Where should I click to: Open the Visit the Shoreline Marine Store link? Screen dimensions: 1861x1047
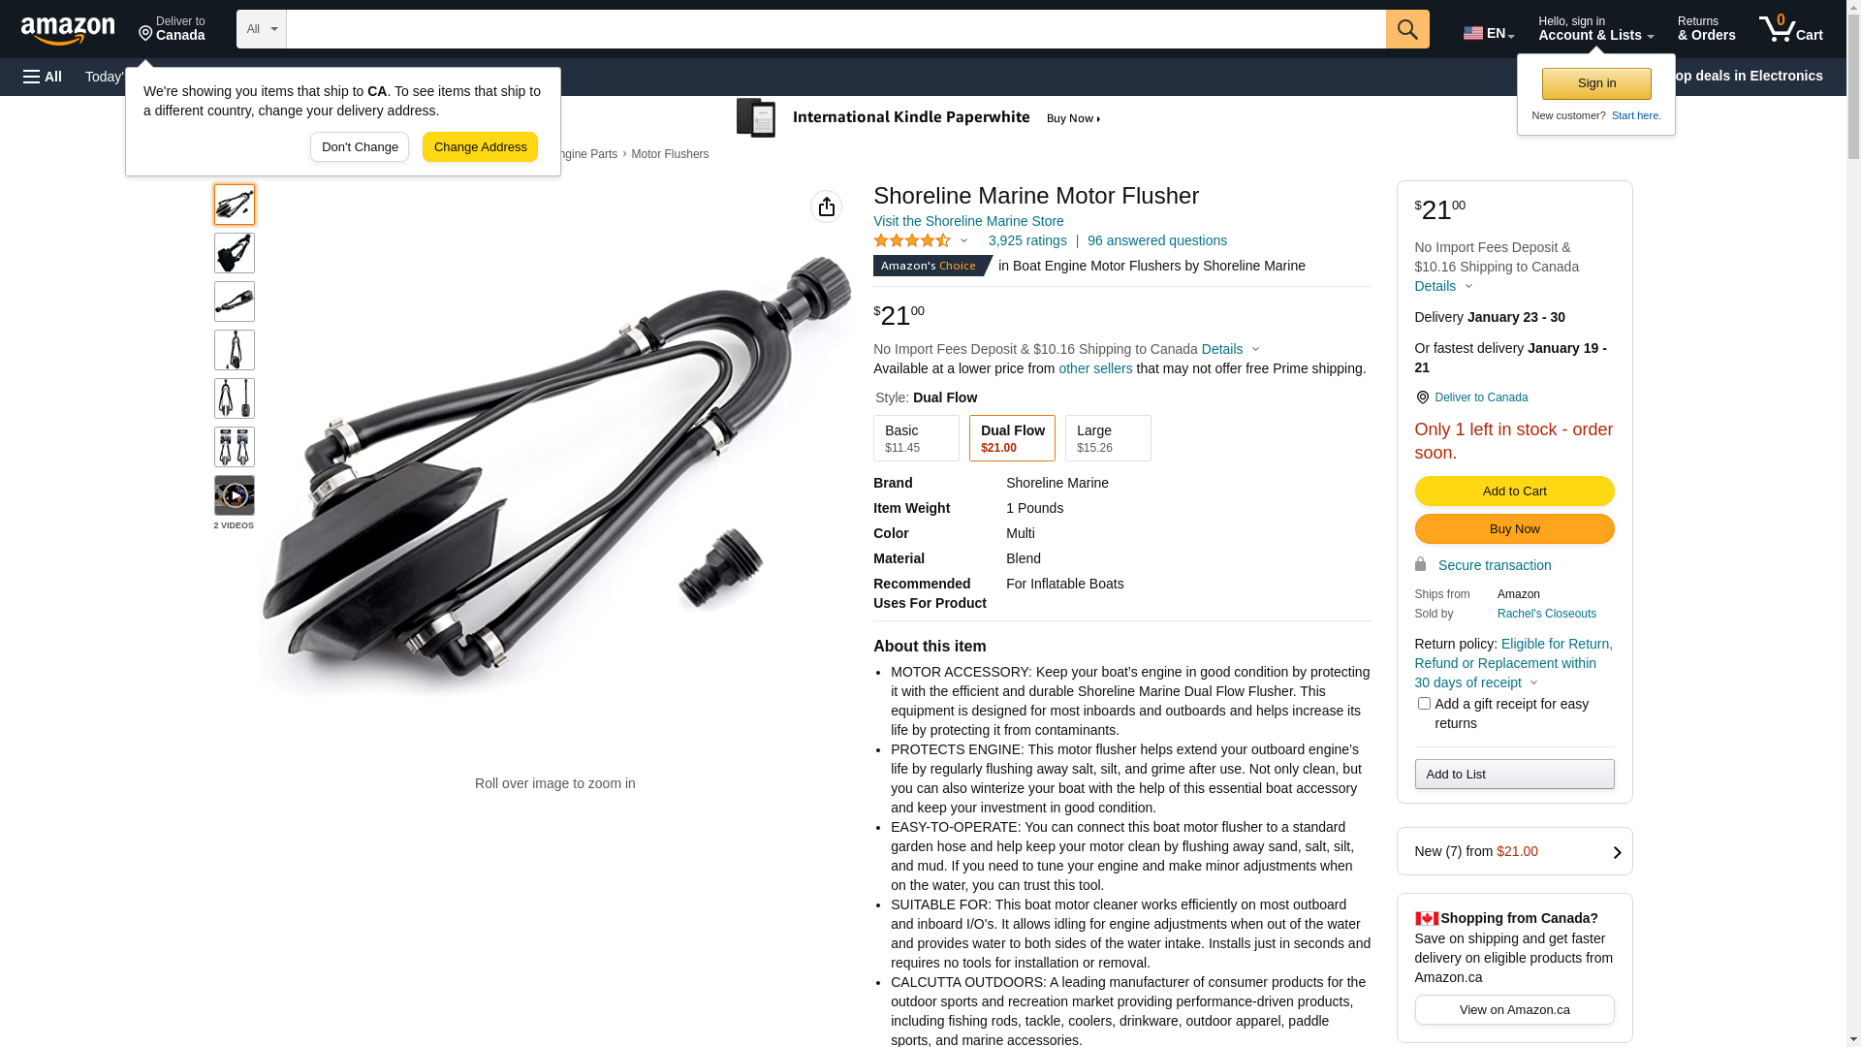click(x=968, y=221)
